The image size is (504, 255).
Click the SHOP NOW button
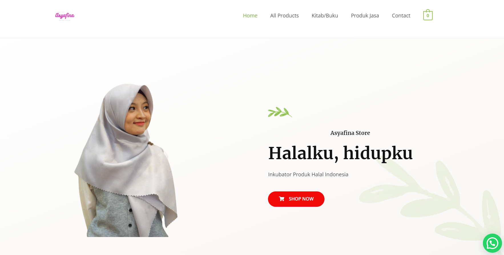click(x=296, y=199)
